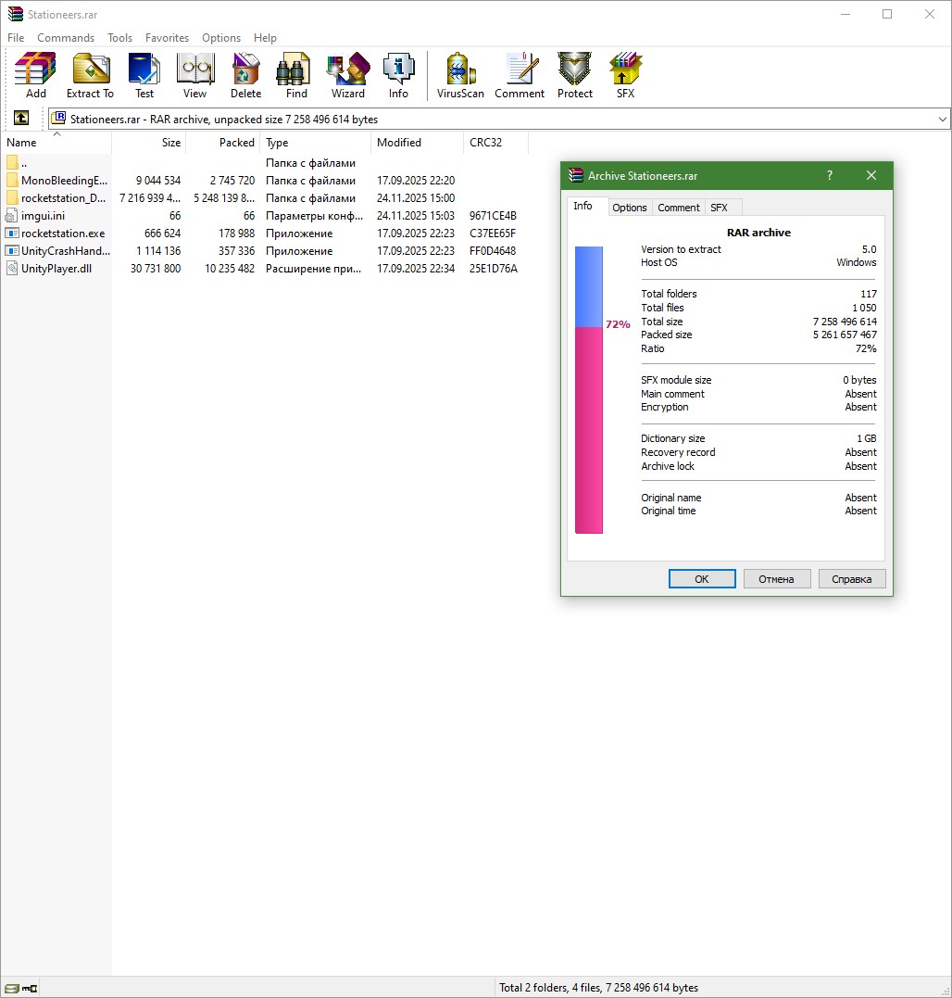Switch to the Comment tab in dialog
952x998 pixels.
pyautogui.click(x=679, y=208)
